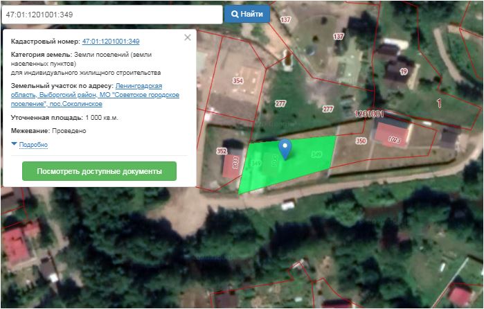Click the 1201001 cadastral block label

369,113
